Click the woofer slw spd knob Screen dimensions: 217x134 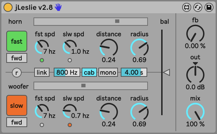click(x=70, y=111)
